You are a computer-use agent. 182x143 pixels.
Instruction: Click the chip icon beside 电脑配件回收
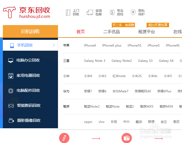pos(11,91)
